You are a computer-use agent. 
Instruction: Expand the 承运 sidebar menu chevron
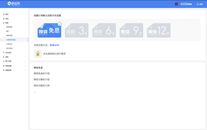coord(26,14)
